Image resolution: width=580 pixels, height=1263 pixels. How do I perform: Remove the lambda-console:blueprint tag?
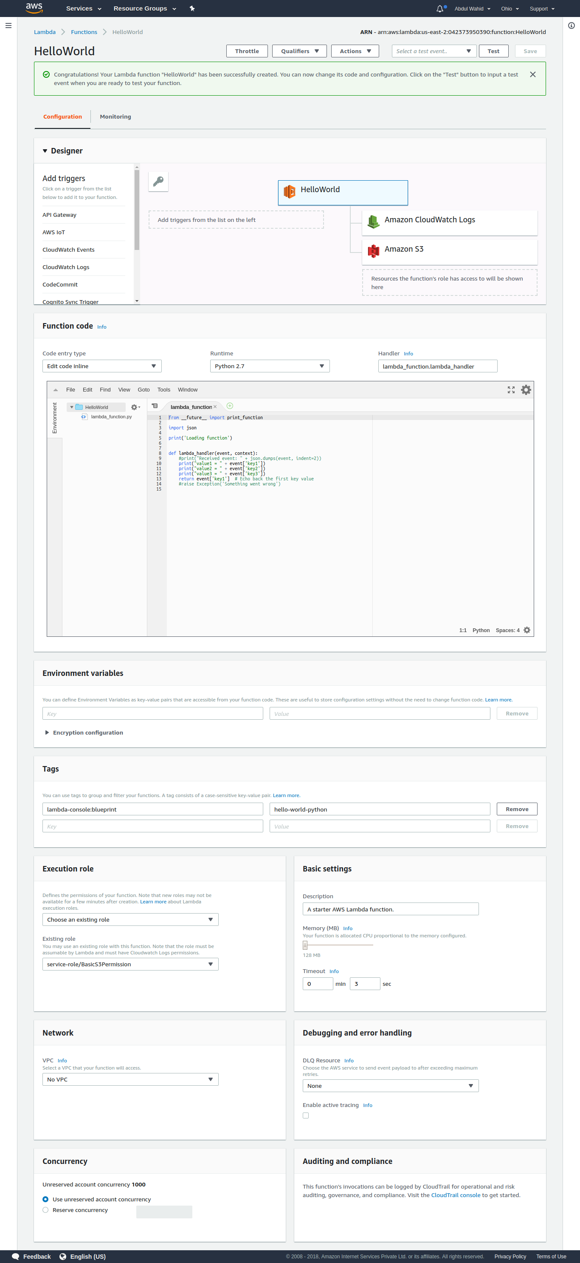click(x=517, y=809)
